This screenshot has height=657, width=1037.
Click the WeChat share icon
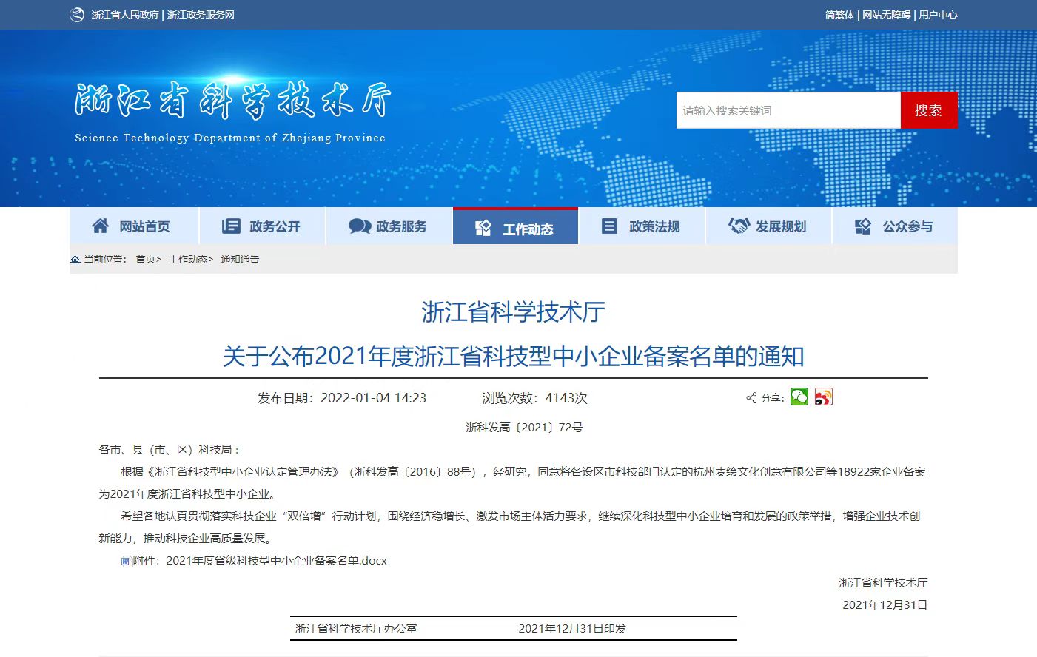click(x=798, y=397)
